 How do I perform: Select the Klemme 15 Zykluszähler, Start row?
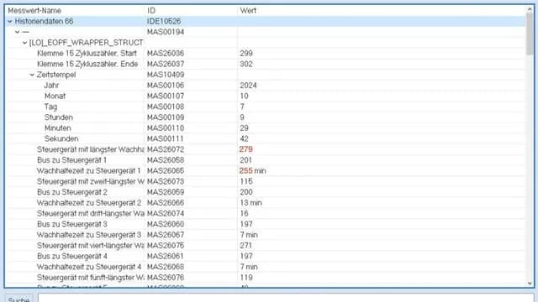pos(266,54)
